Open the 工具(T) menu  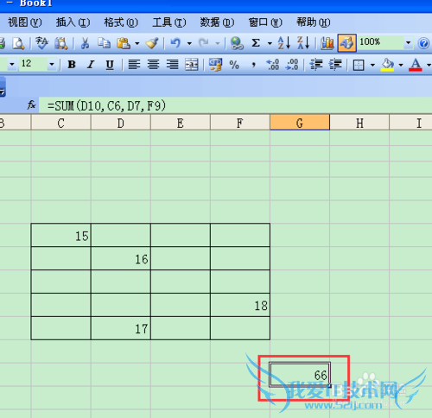tap(169, 22)
